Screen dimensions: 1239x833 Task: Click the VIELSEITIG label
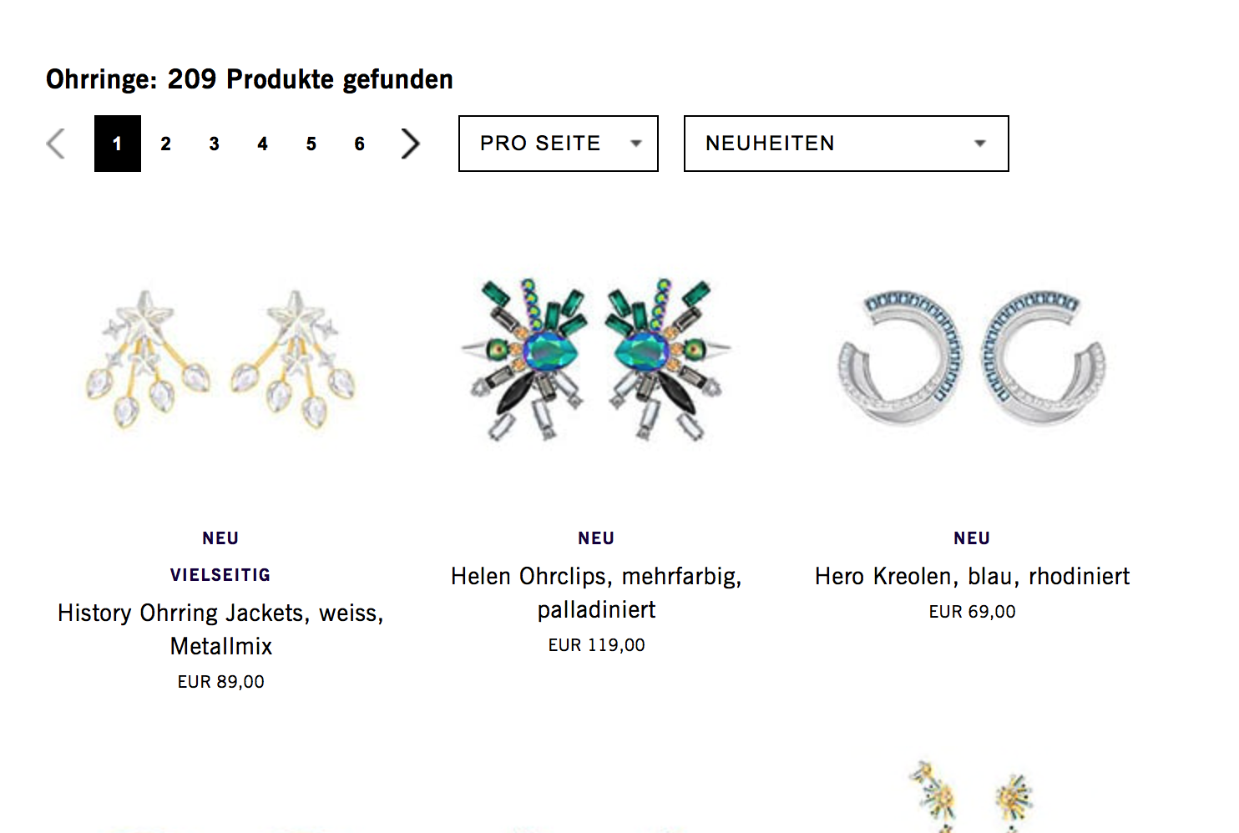(220, 574)
